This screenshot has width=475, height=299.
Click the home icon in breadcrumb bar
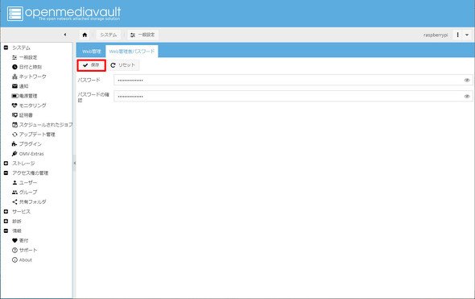coord(85,35)
